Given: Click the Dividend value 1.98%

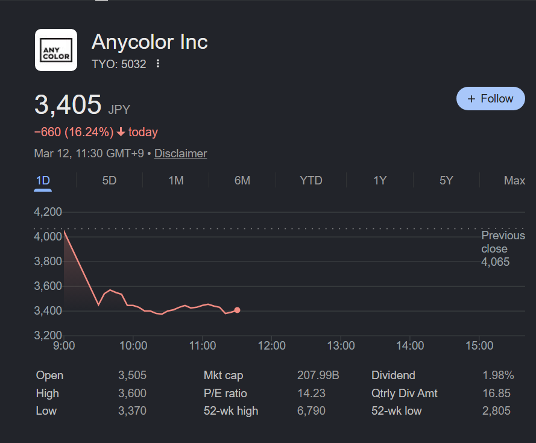Looking at the screenshot, I should click(498, 375).
